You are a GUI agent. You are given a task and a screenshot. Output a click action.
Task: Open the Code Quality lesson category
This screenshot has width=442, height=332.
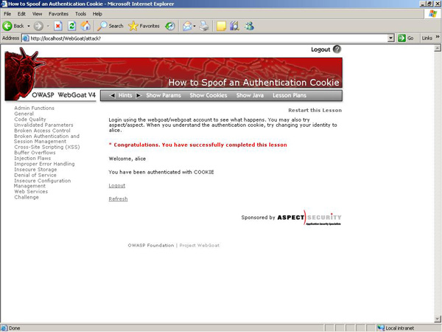pyautogui.click(x=30, y=120)
